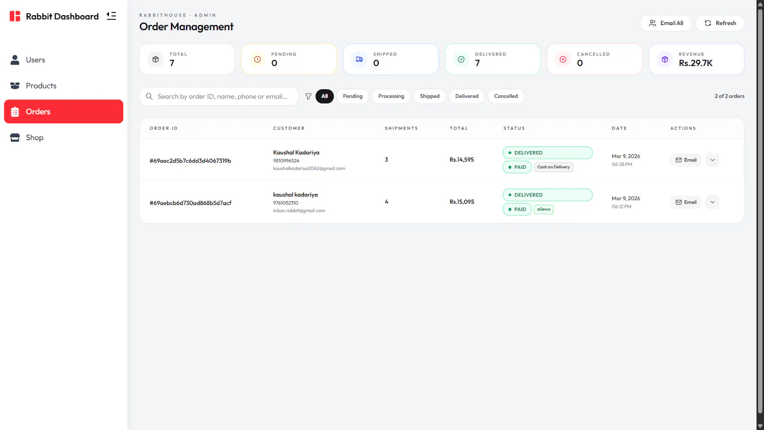Click date Mar 9, 2026 06:38 PM
Viewport: 764px width, 430px height.
pyautogui.click(x=626, y=160)
